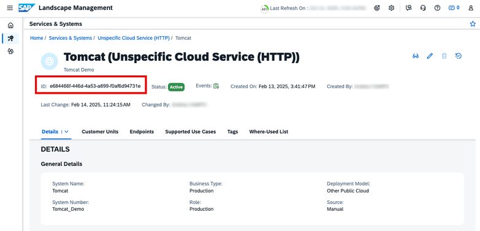Click the Tomcat Demo subtitle
This screenshot has height=231, width=480.
click(78, 70)
